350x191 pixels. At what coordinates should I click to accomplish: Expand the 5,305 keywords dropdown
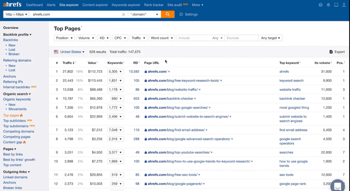[x=116, y=72]
